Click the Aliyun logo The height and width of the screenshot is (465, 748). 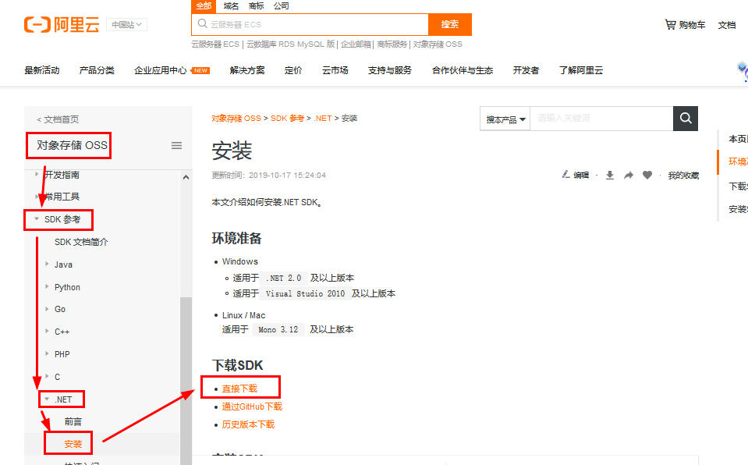point(62,24)
